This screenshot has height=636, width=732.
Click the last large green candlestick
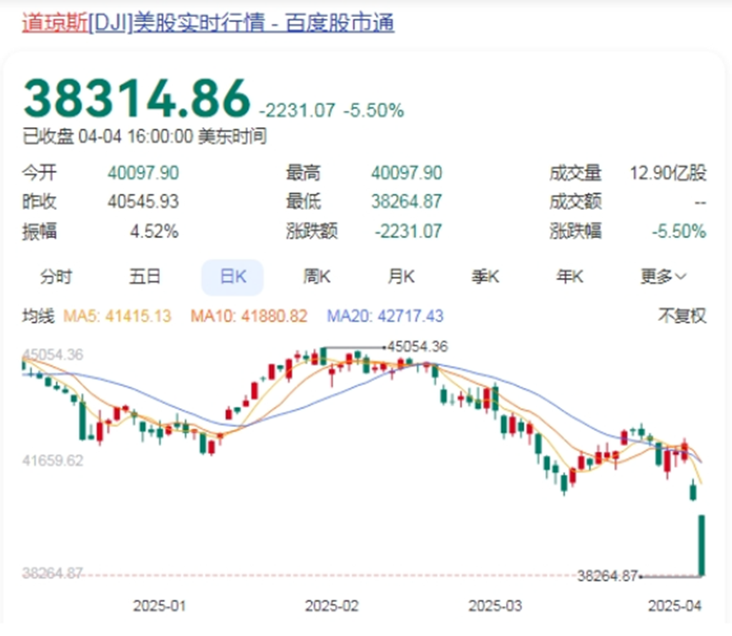pos(702,545)
